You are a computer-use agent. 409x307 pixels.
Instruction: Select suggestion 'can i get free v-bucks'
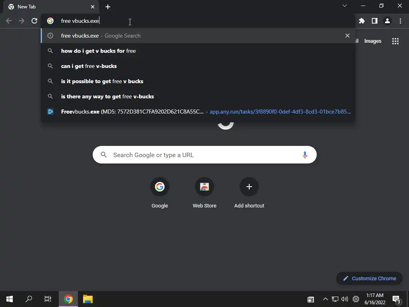click(198, 66)
